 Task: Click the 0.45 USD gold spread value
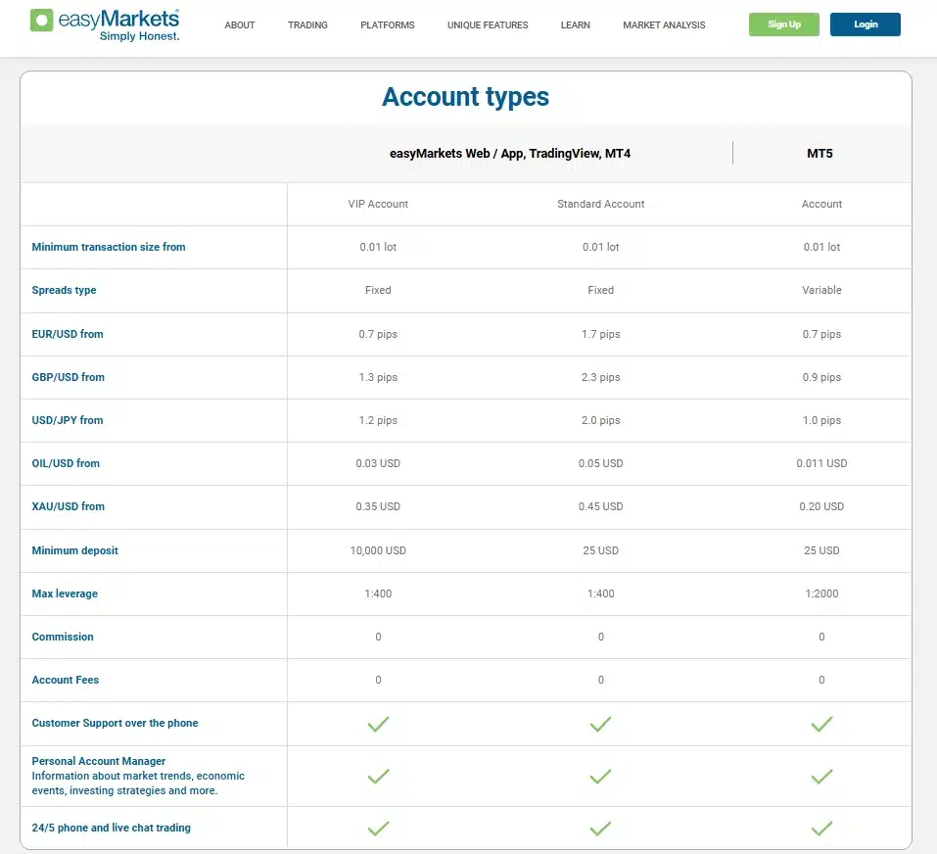pos(600,506)
